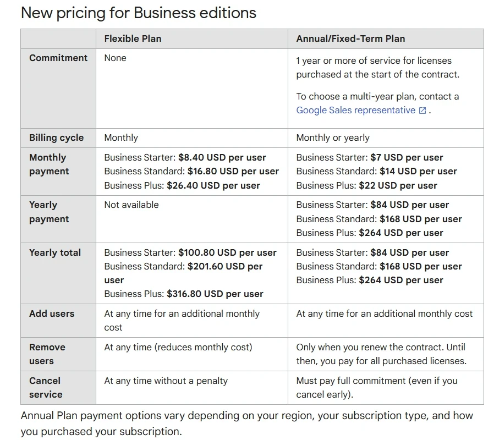Click the "Must pay full commitment" cell

pyautogui.click(x=376, y=387)
